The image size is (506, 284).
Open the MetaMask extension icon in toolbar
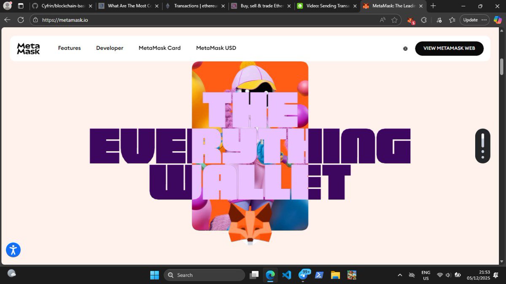411,20
